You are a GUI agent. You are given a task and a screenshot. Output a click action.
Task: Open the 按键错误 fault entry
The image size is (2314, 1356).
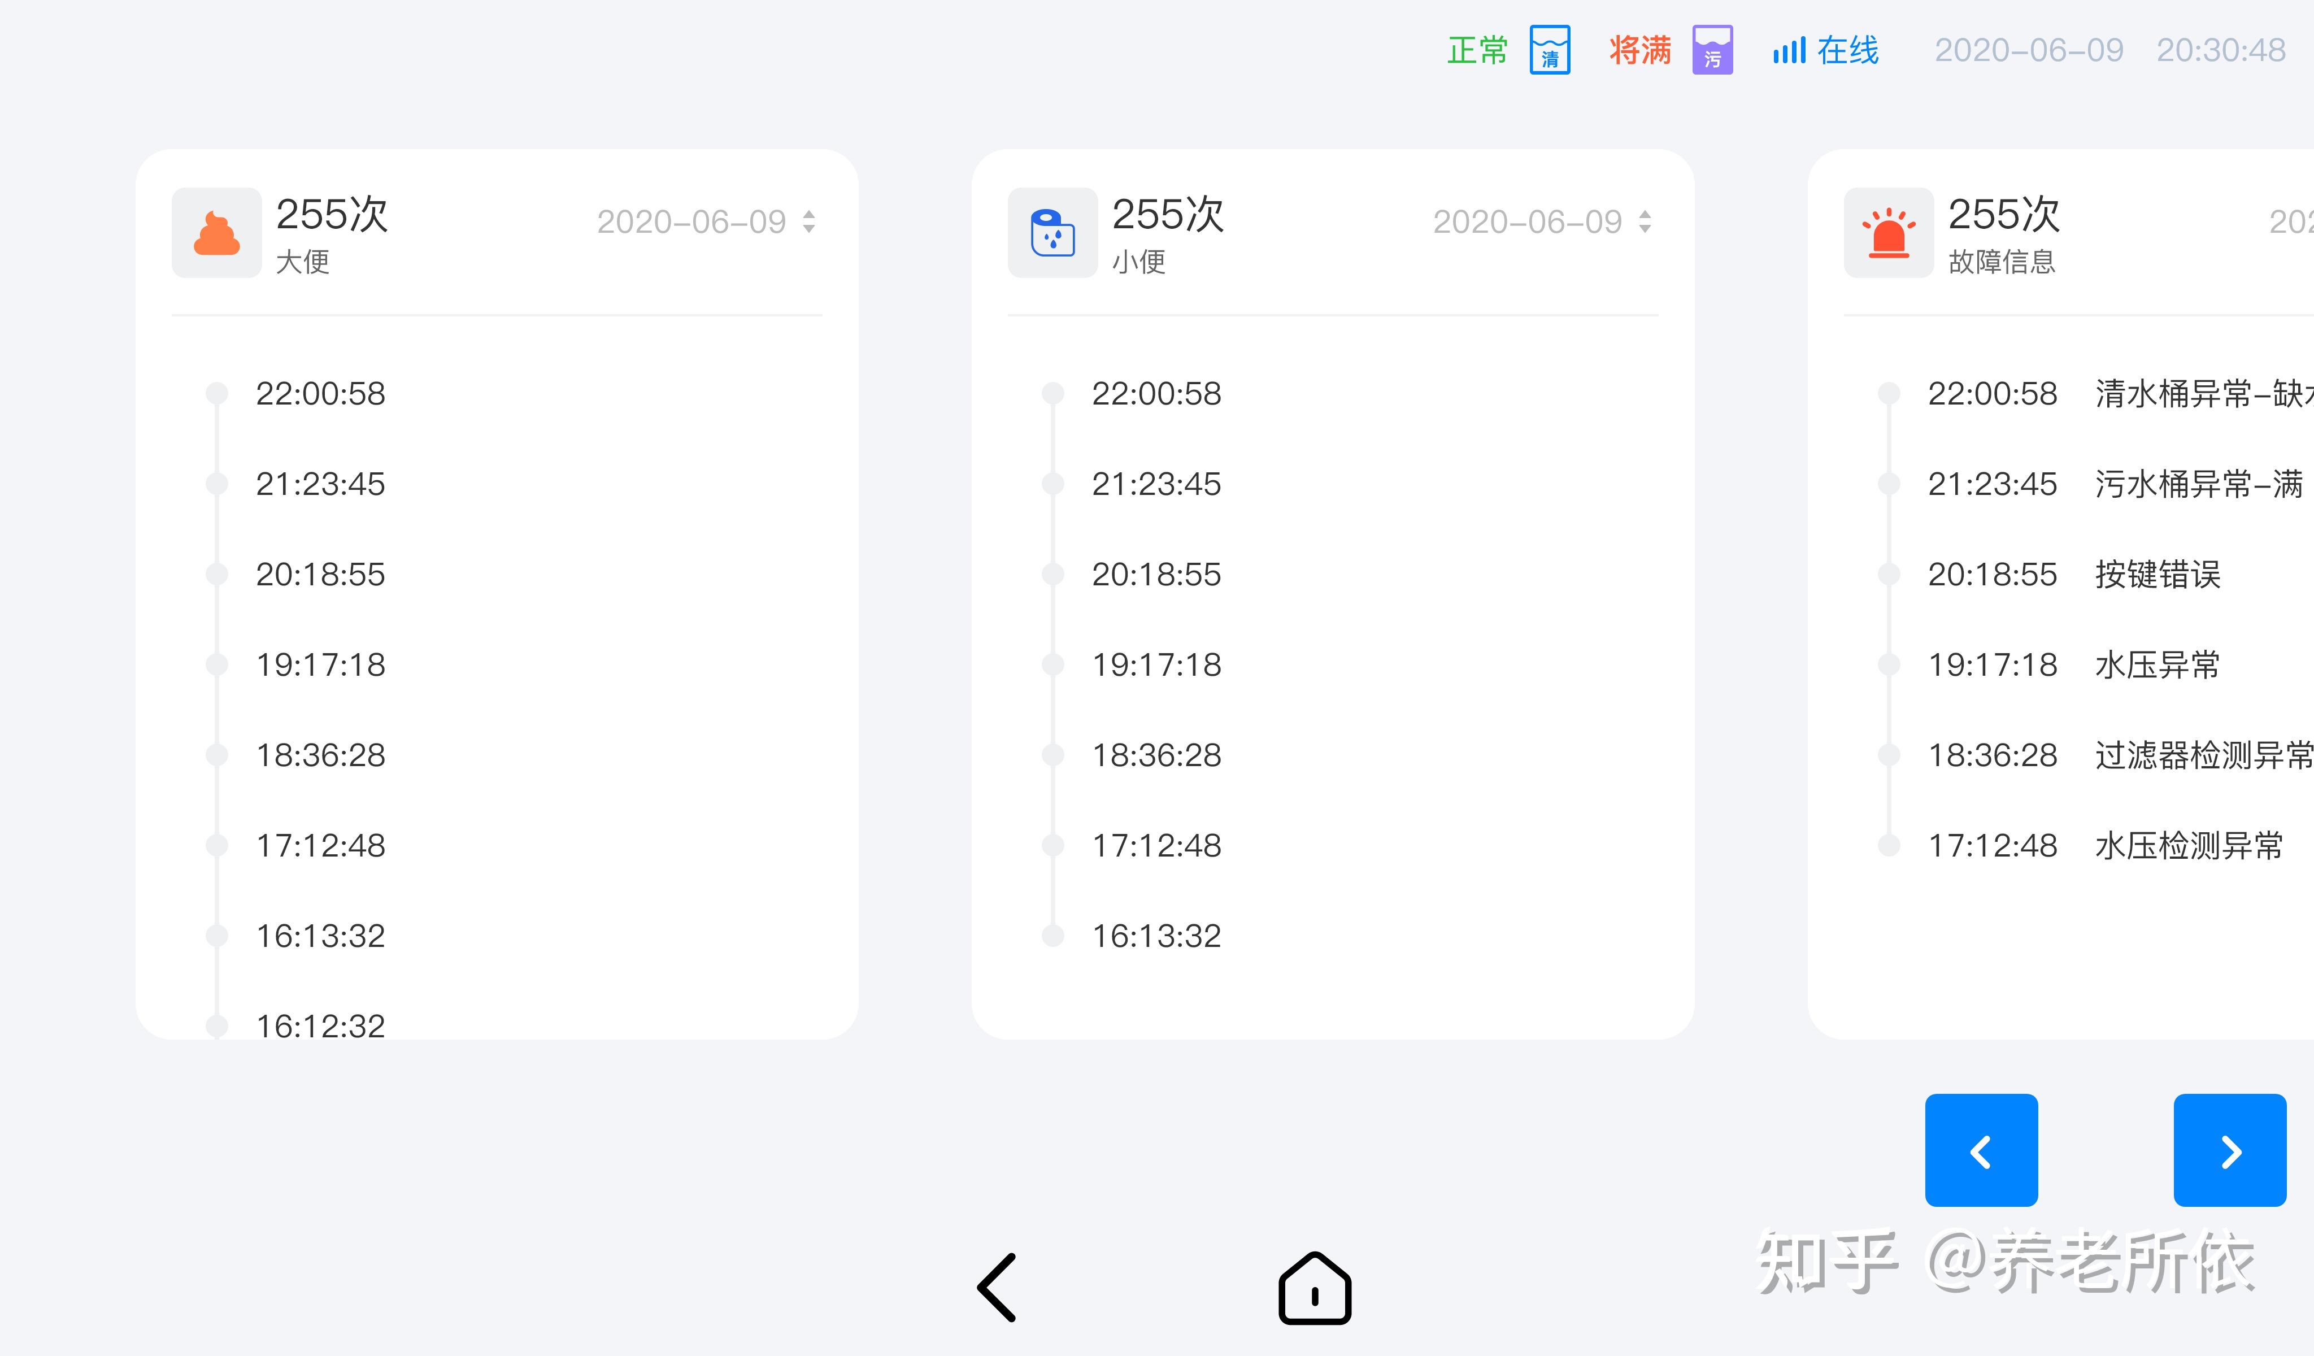click(2157, 575)
